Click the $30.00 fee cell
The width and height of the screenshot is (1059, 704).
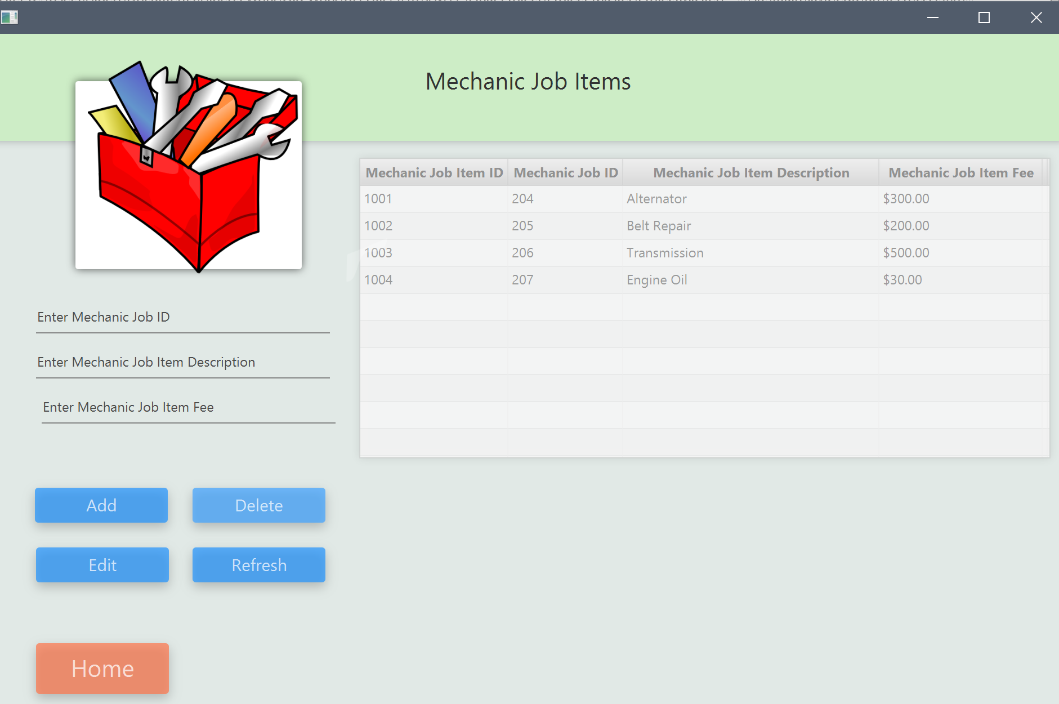point(961,280)
